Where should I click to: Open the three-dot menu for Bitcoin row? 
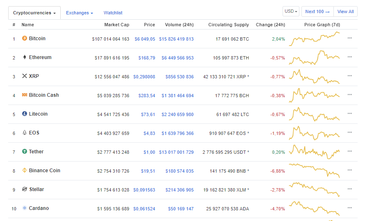pyautogui.click(x=350, y=38)
